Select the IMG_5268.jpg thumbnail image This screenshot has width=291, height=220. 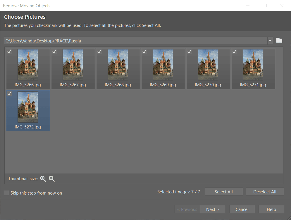point(118,65)
